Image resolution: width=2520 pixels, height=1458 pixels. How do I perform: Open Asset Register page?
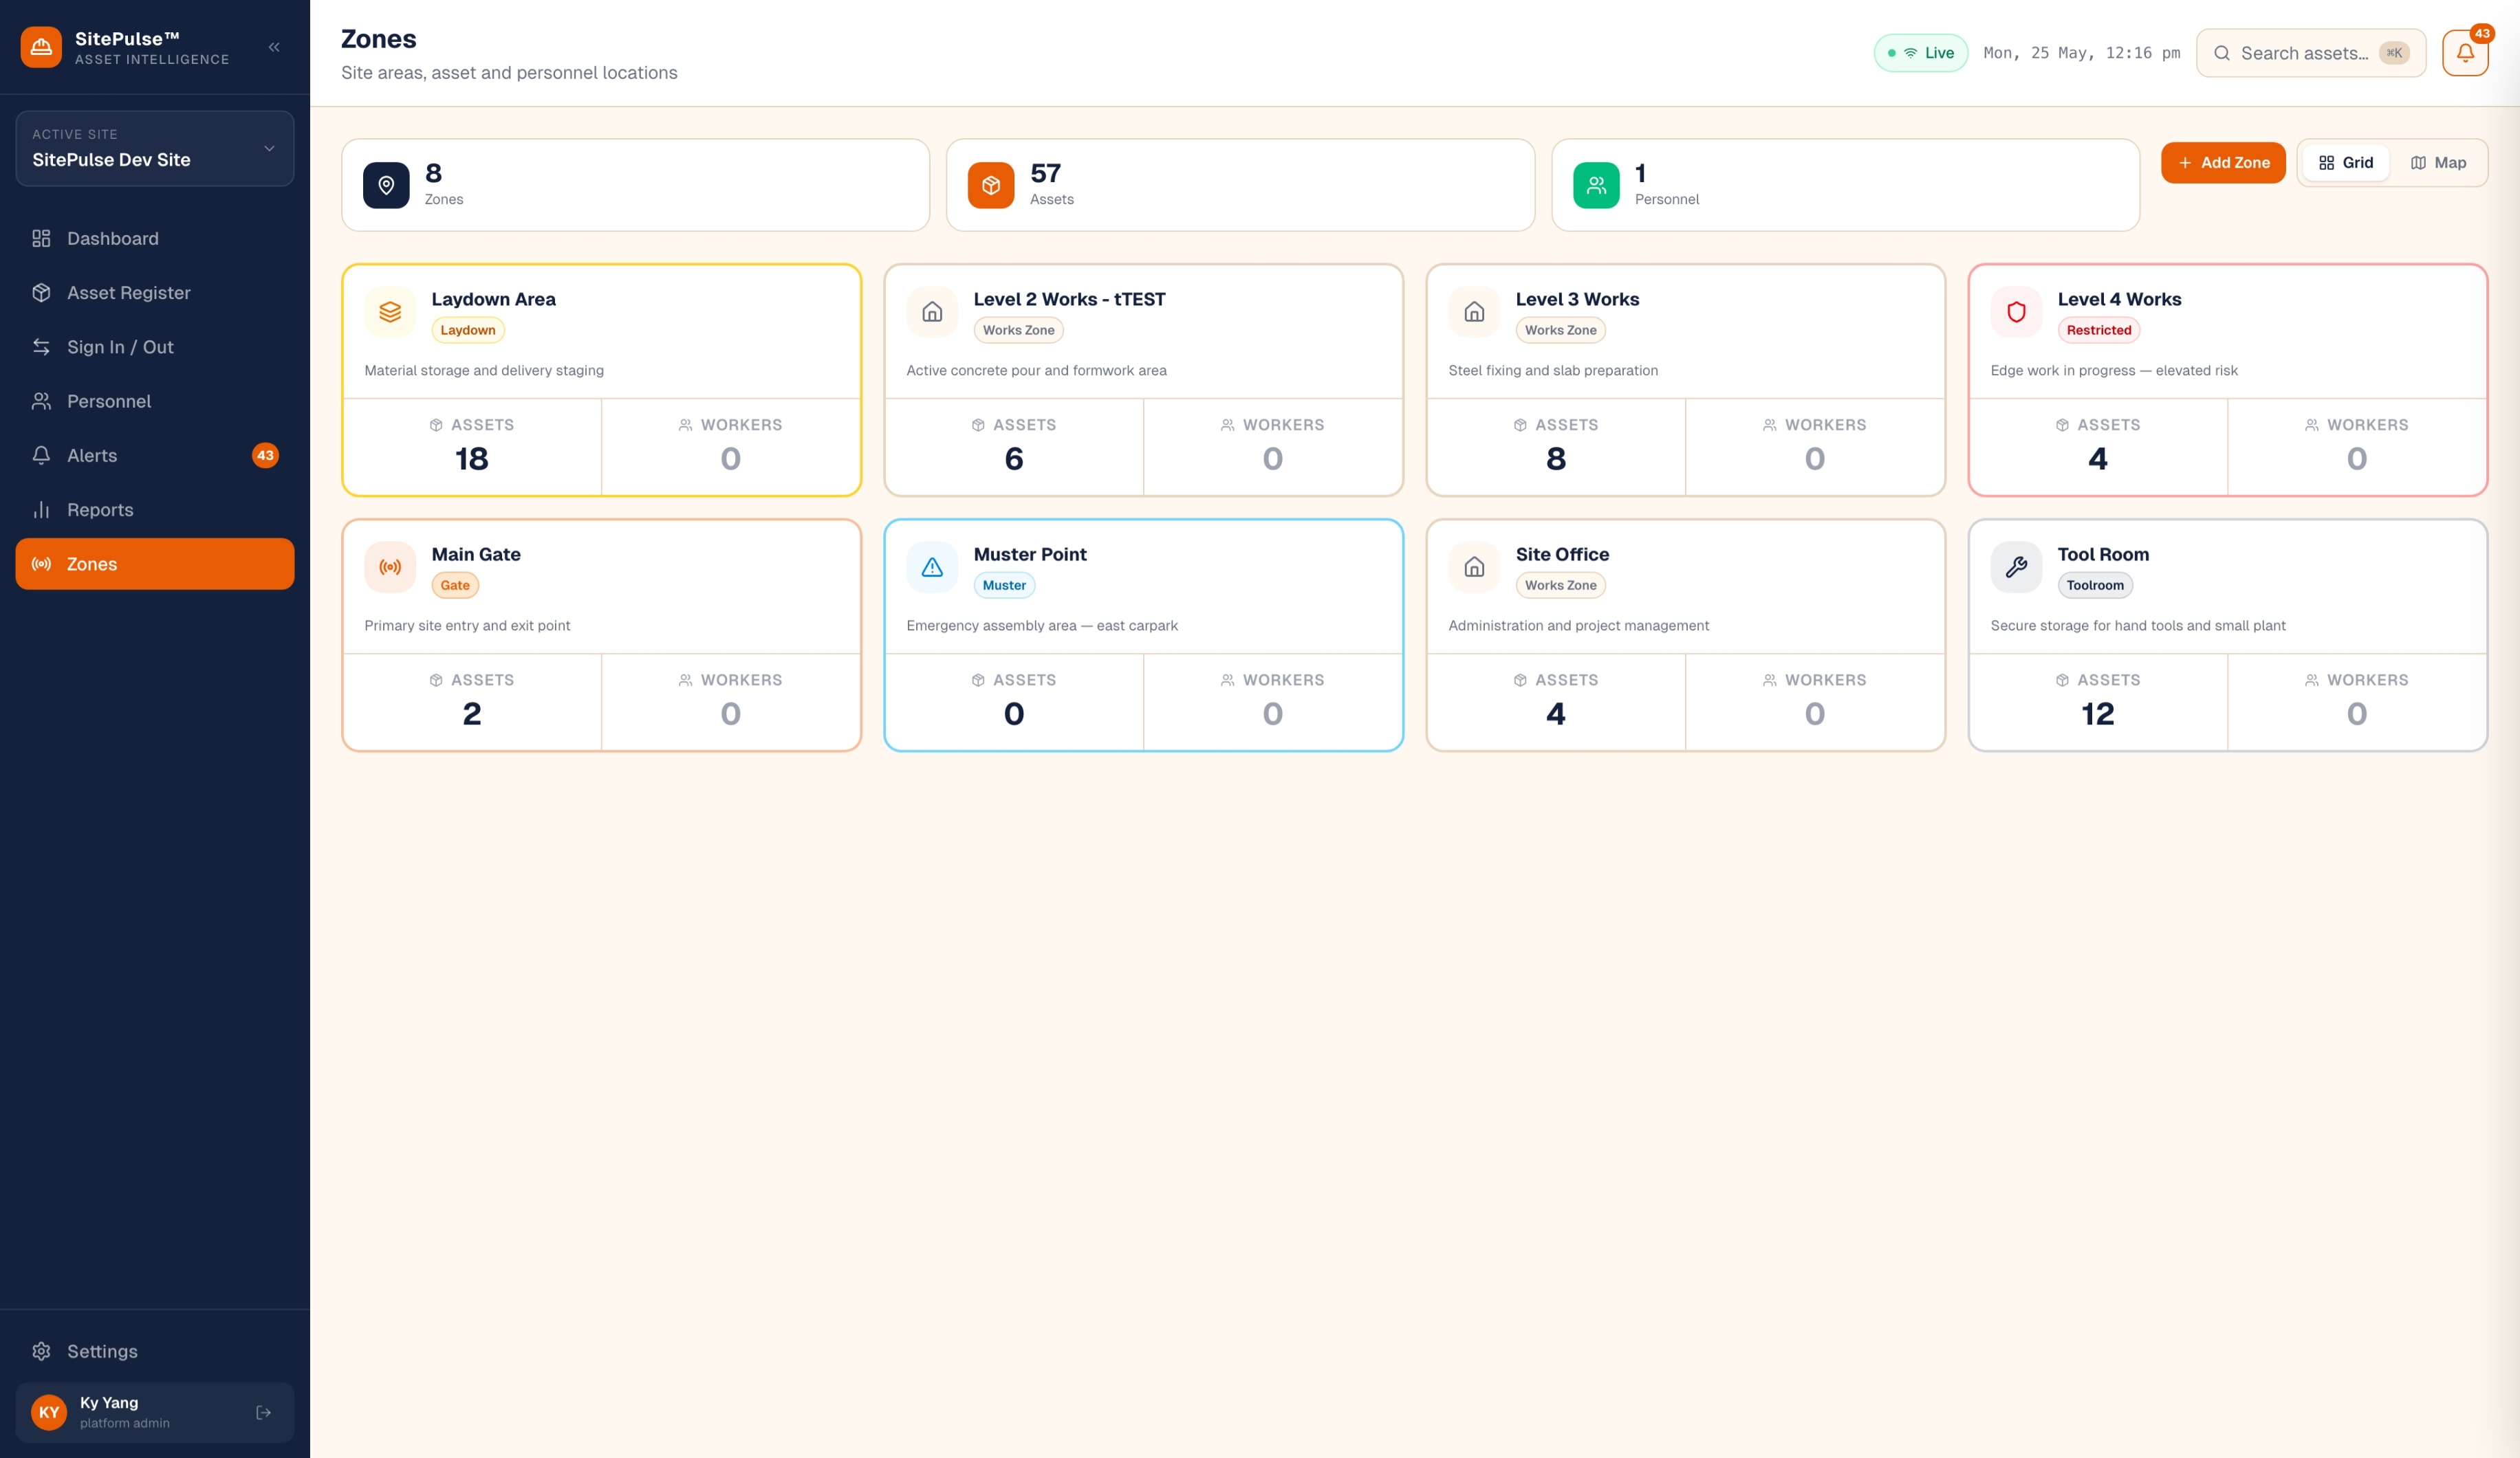(155, 293)
